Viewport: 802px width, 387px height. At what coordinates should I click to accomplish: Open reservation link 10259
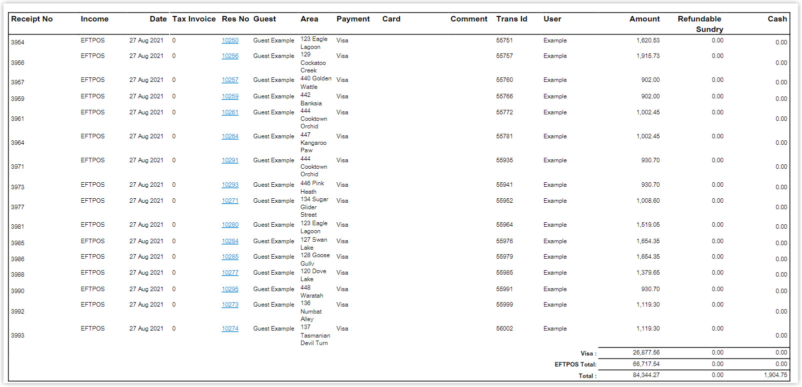pyautogui.click(x=230, y=96)
